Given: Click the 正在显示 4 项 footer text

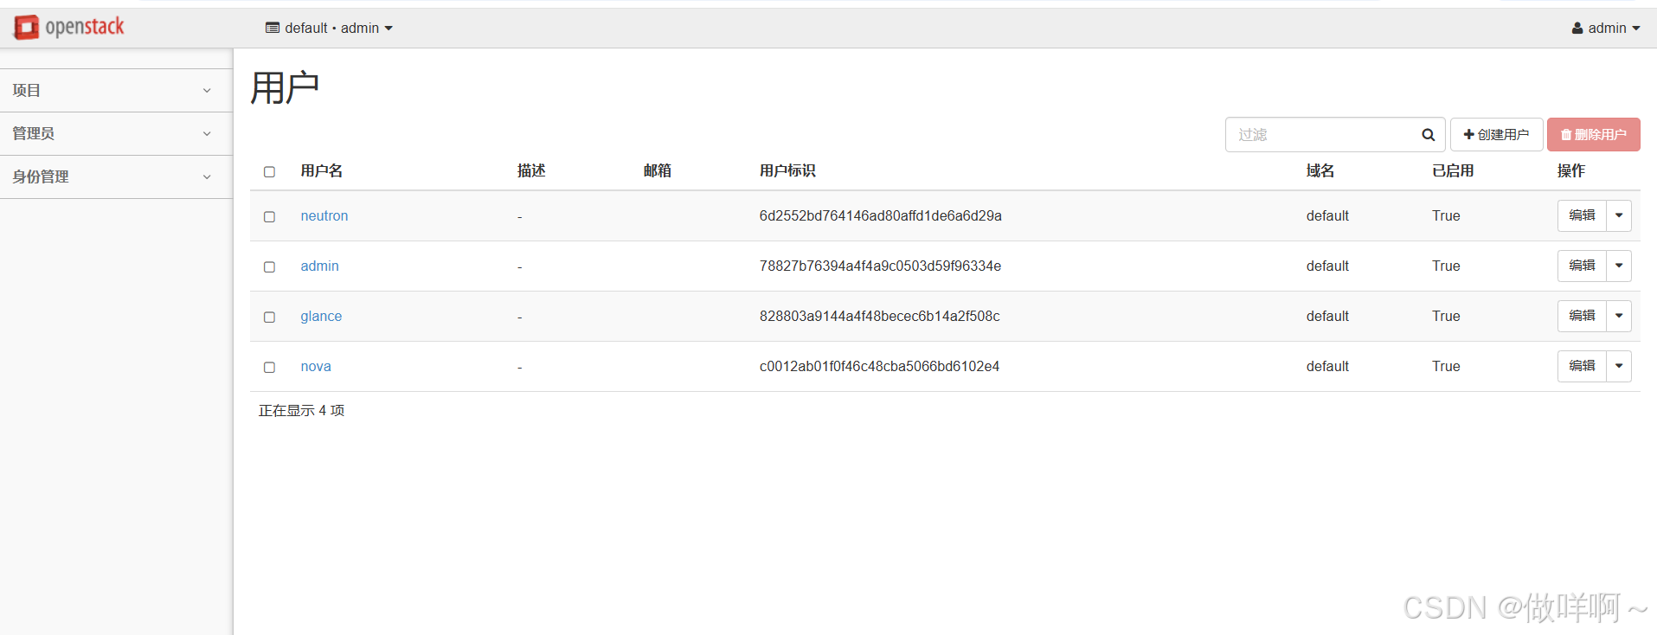Looking at the screenshot, I should click(x=301, y=410).
